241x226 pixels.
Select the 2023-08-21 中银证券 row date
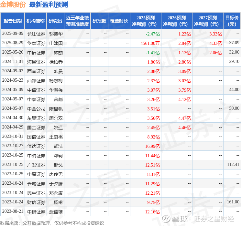[13, 211]
